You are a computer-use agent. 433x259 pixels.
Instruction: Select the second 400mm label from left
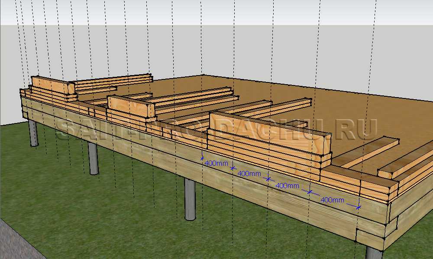pyautogui.click(x=250, y=174)
